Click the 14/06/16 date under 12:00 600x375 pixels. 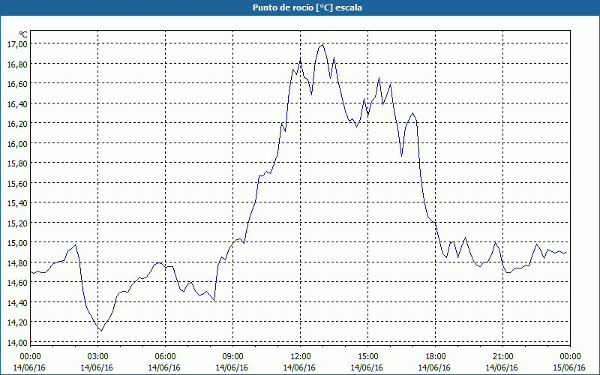pos(299,367)
